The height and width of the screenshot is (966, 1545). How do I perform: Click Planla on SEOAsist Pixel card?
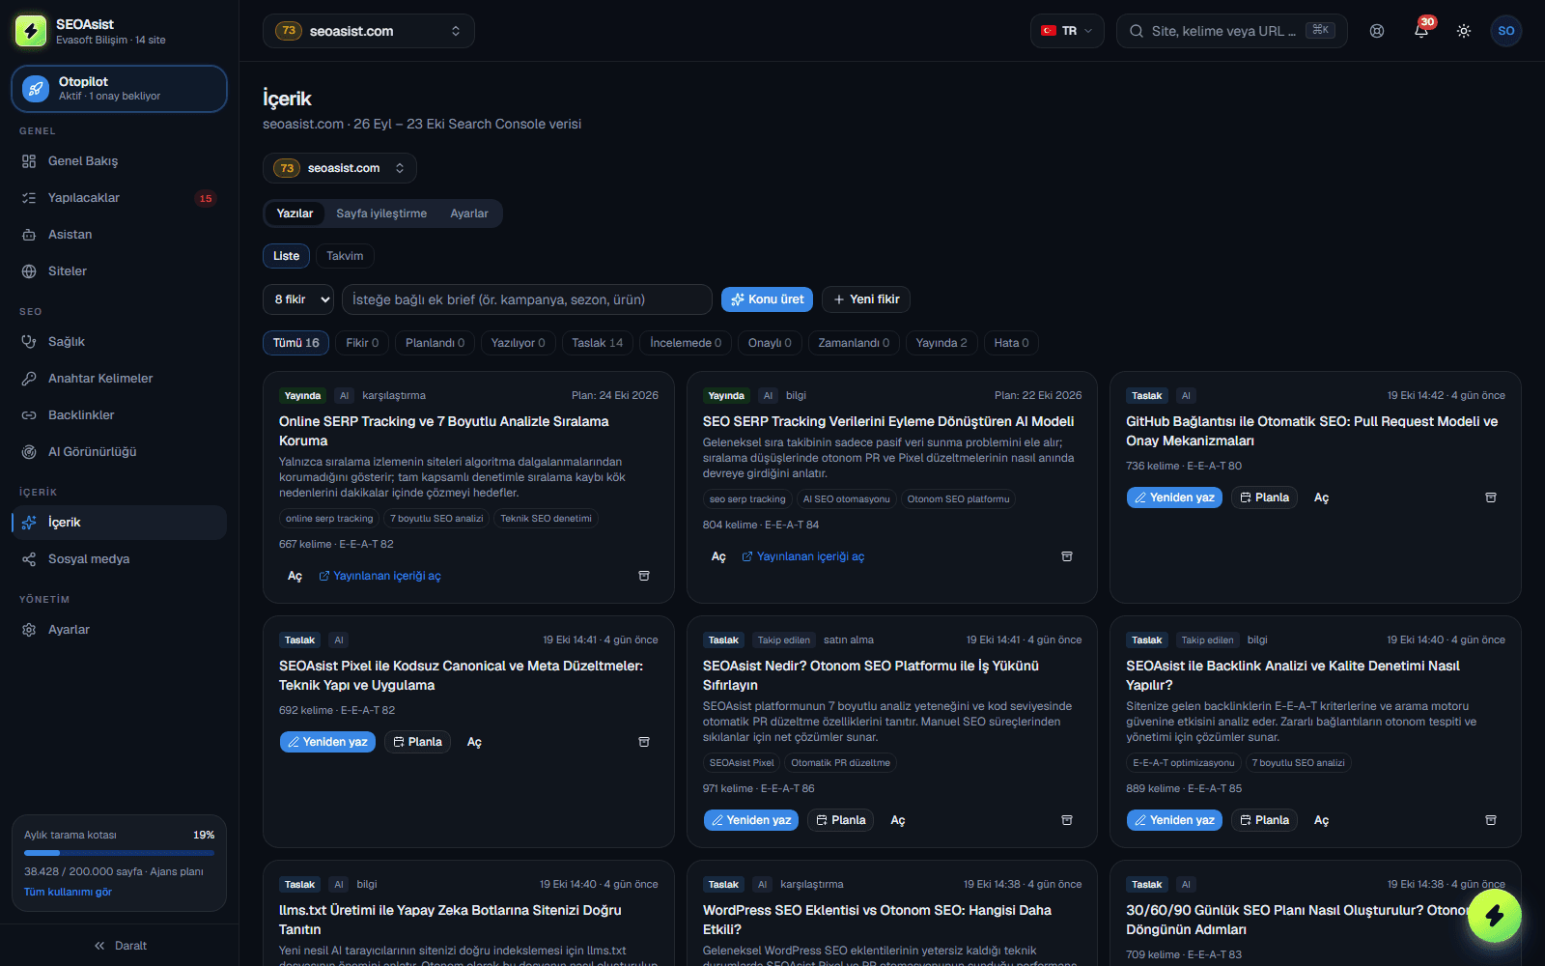click(417, 742)
